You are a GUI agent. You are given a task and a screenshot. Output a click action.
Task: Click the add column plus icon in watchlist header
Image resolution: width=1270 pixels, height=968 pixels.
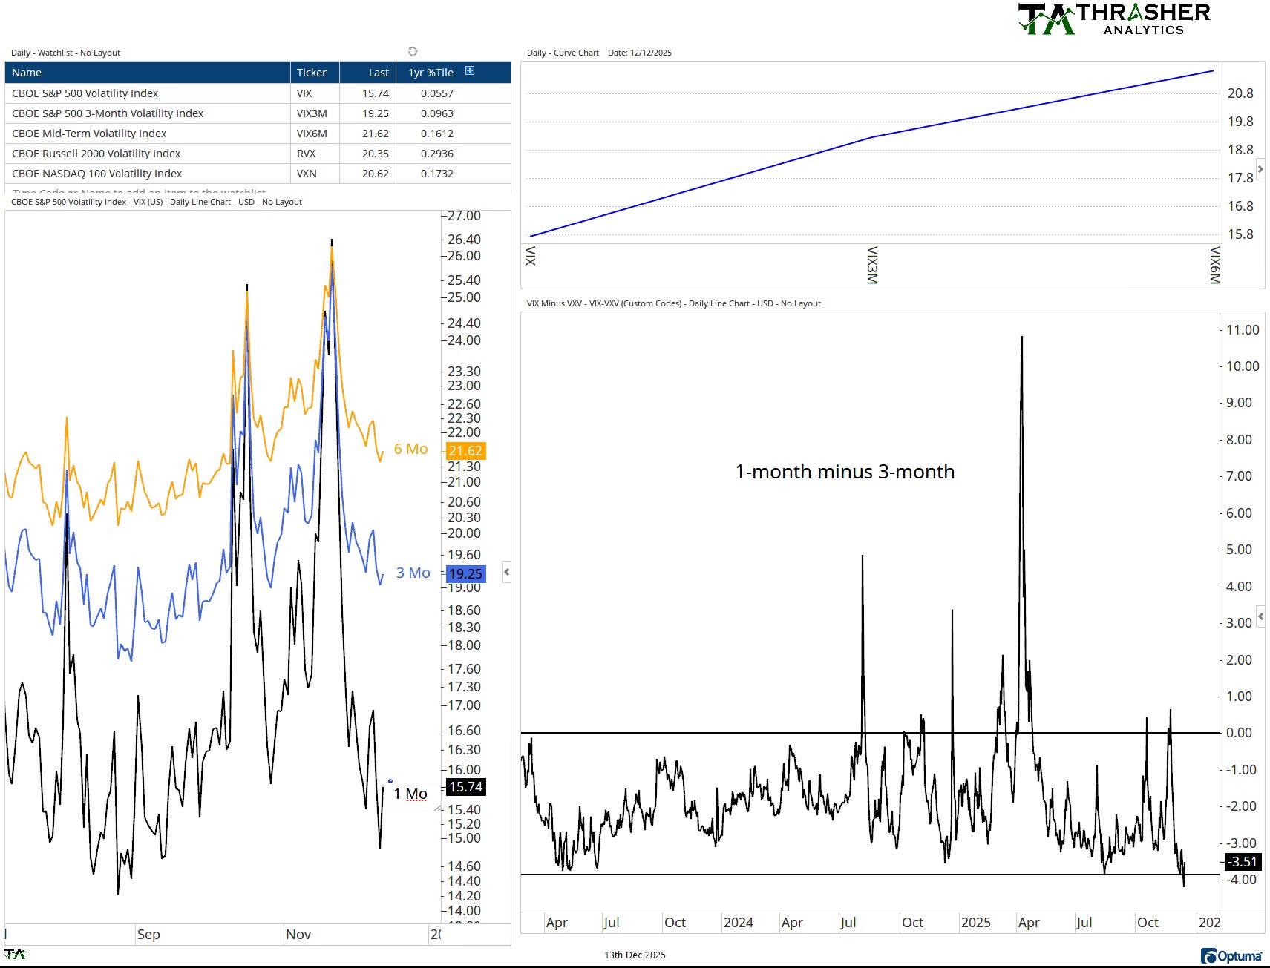click(469, 71)
